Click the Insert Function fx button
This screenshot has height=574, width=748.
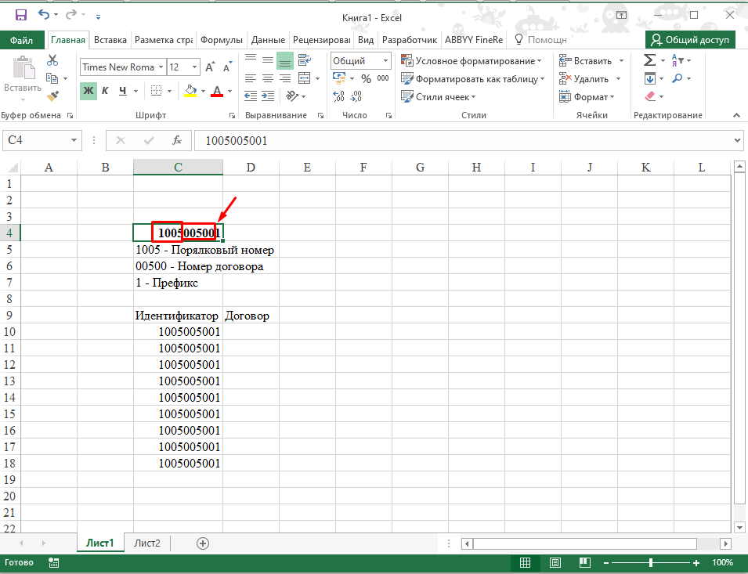click(177, 140)
